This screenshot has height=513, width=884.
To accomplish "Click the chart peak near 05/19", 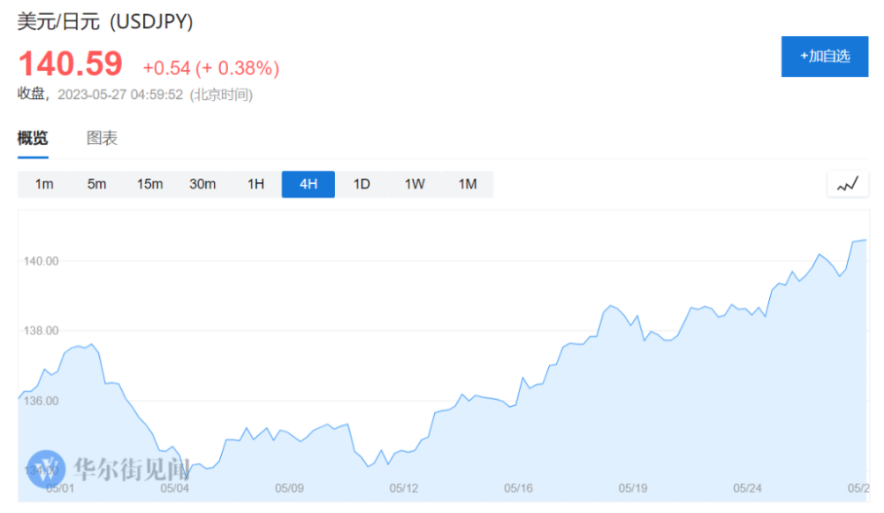I will pos(611,305).
